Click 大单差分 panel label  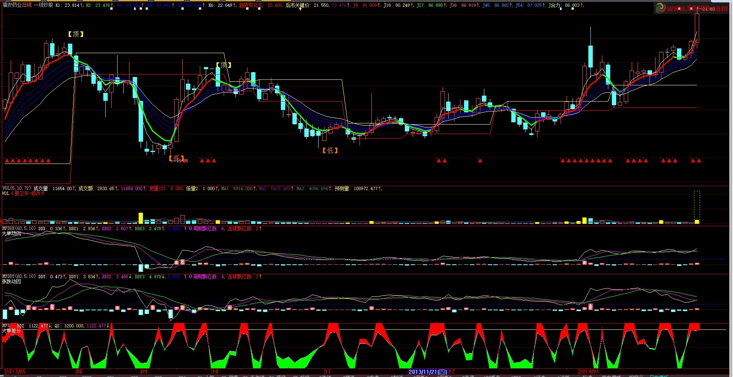[x=12, y=331]
